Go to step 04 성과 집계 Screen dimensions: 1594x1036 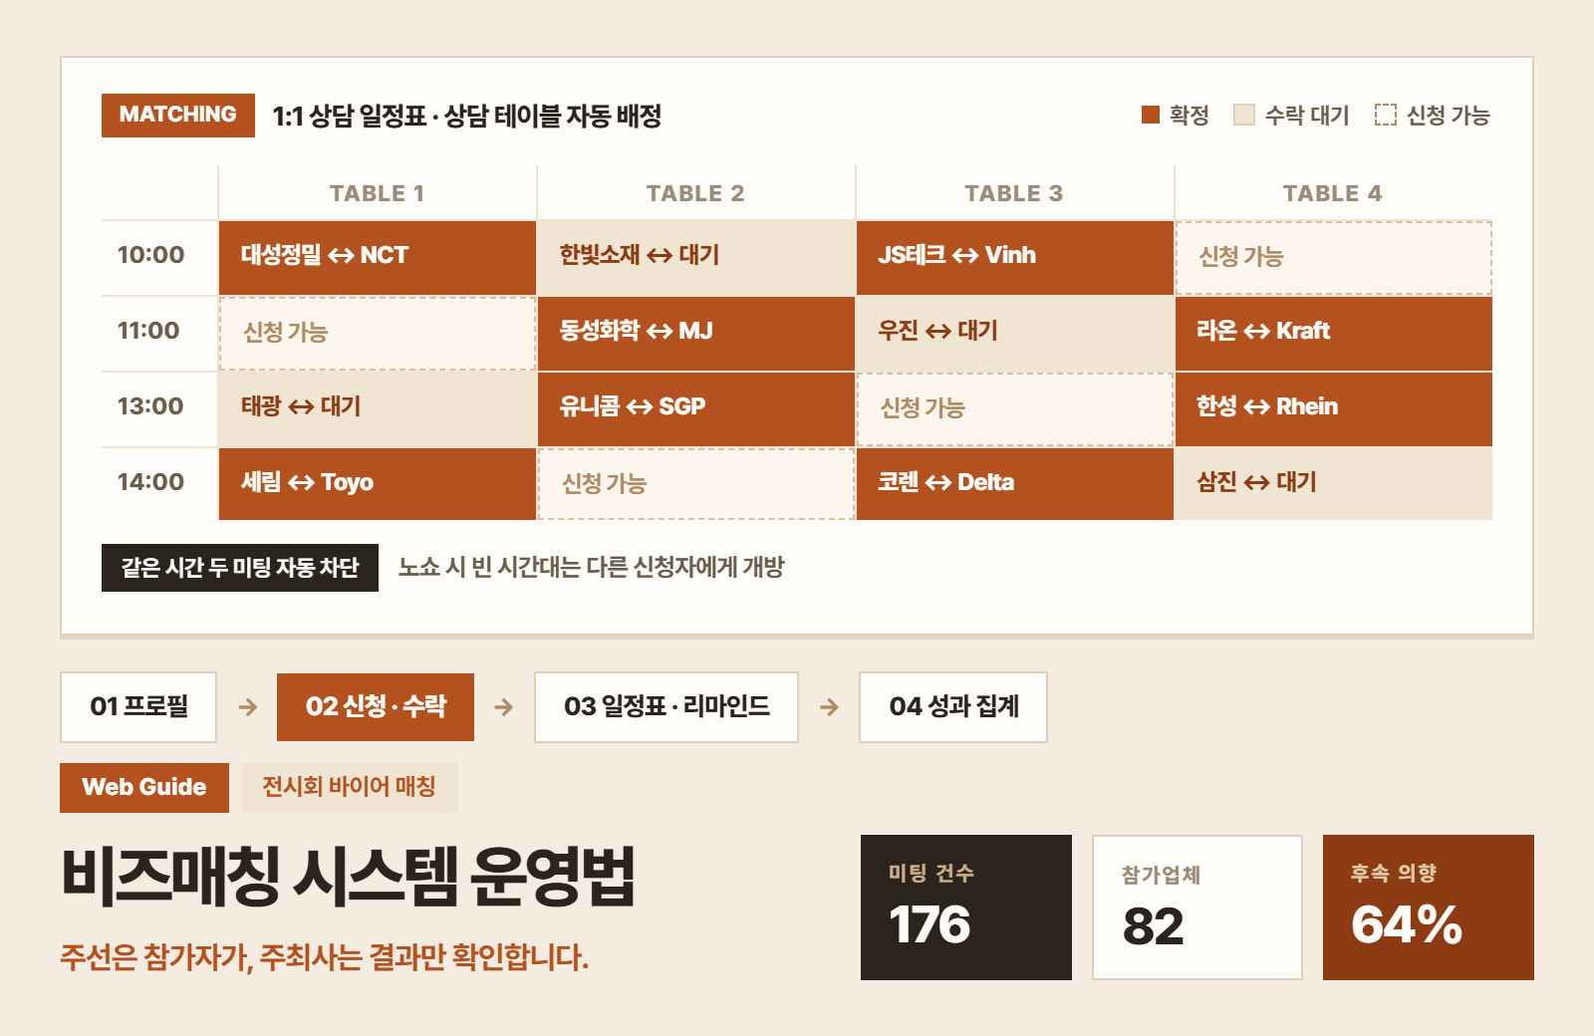click(x=953, y=707)
